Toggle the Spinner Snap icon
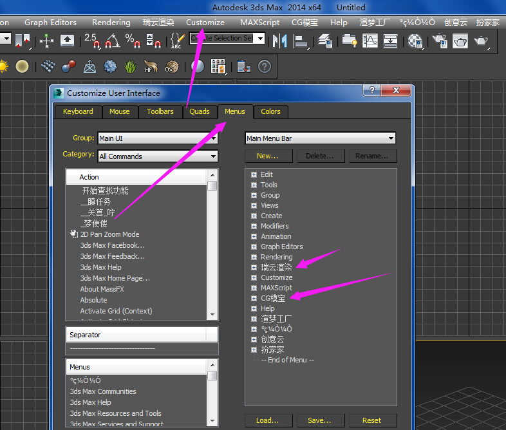The width and height of the screenshot is (506, 430). 153,41
